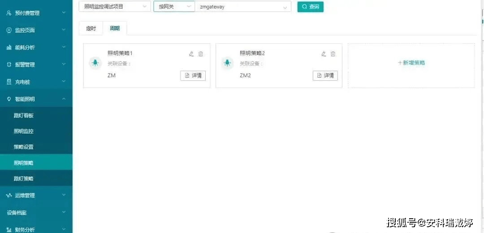Expand the 能耗分析 menu chevron
The width and height of the screenshot is (484, 233).
(x=64, y=47)
